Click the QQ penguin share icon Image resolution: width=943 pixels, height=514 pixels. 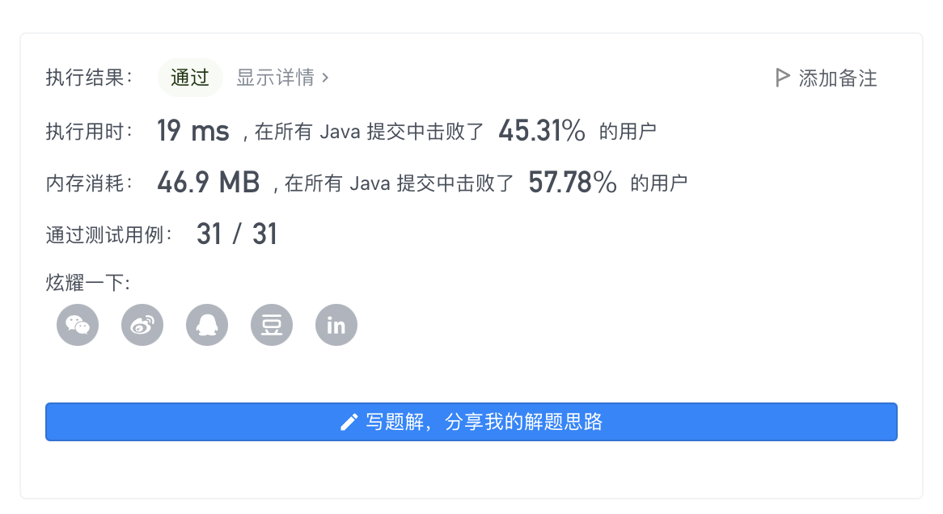(x=207, y=325)
